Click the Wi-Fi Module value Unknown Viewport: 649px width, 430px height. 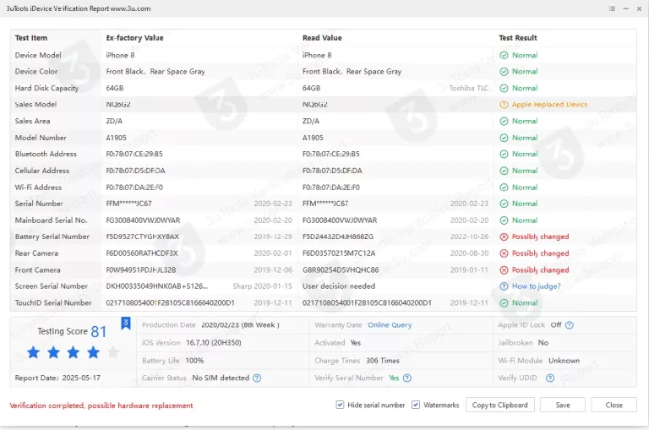pyautogui.click(x=564, y=361)
